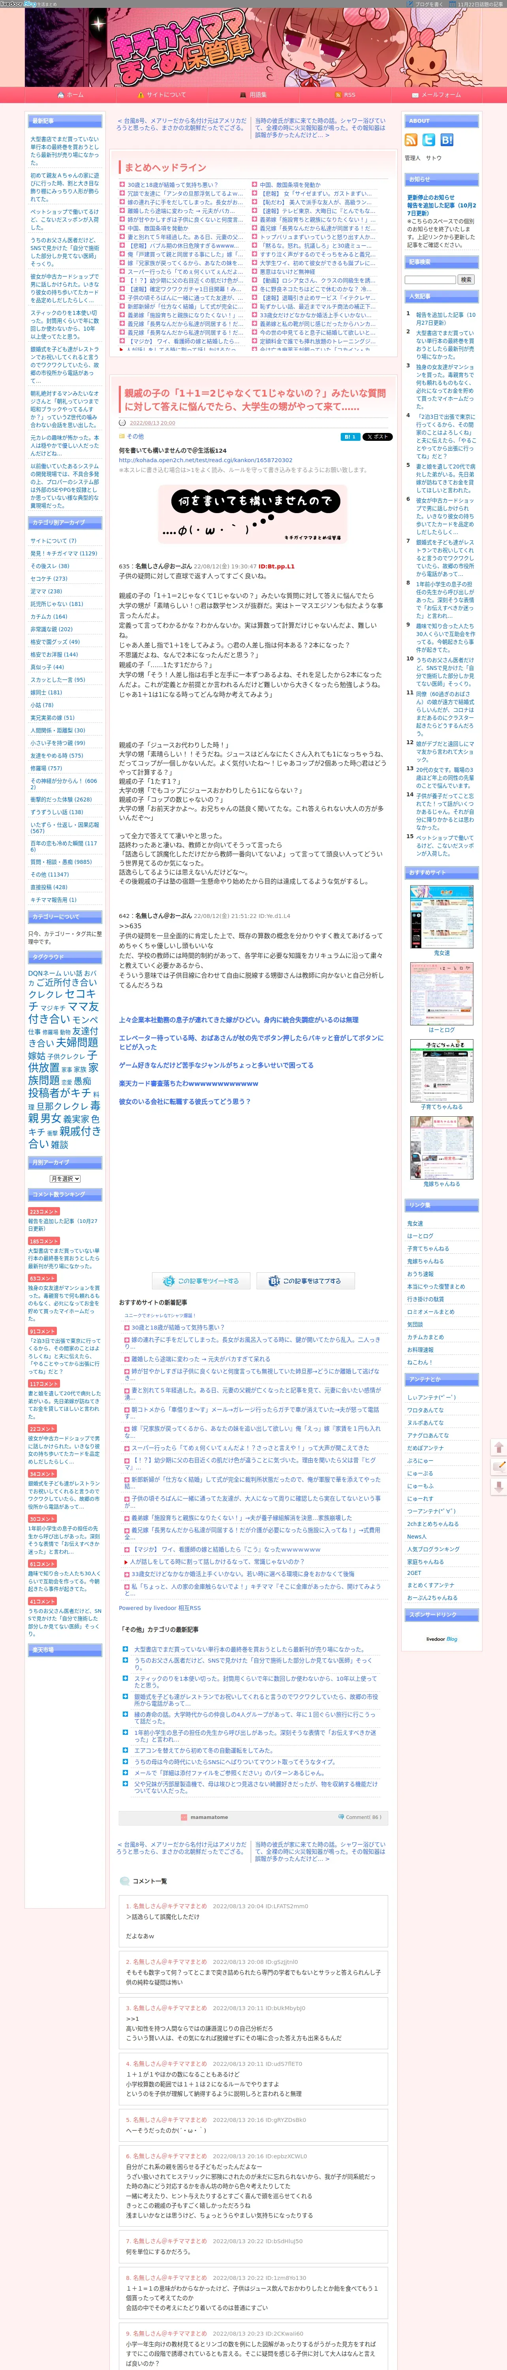Click the black X ポスト button in the article header
Image resolution: width=507 pixels, height=2370 pixels.
point(377,437)
